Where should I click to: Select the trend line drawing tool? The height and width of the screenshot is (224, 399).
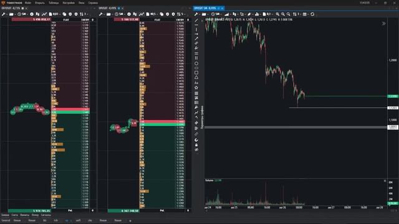pyautogui.click(x=196, y=21)
